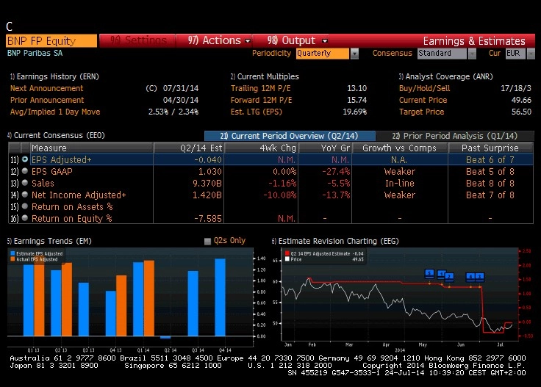541x387 pixels.
Task: Click the Beat 8 of 8 cell
Action: pyautogui.click(x=490, y=183)
